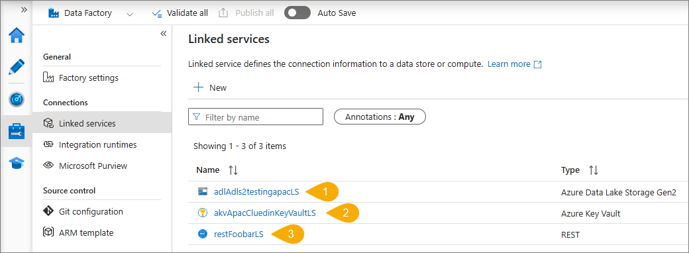689x253 pixels.
Task: Click the Data Lake icon beside adlAdls2testingapacLS
Action: [x=202, y=191]
